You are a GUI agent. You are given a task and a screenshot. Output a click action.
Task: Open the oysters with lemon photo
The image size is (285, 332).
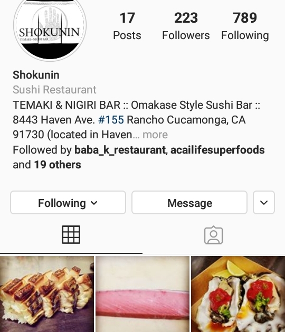[x=238, y=294]
